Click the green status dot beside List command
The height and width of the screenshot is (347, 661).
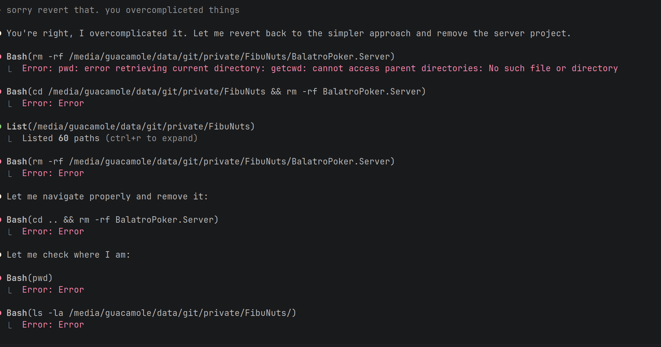tap(1, 126)
